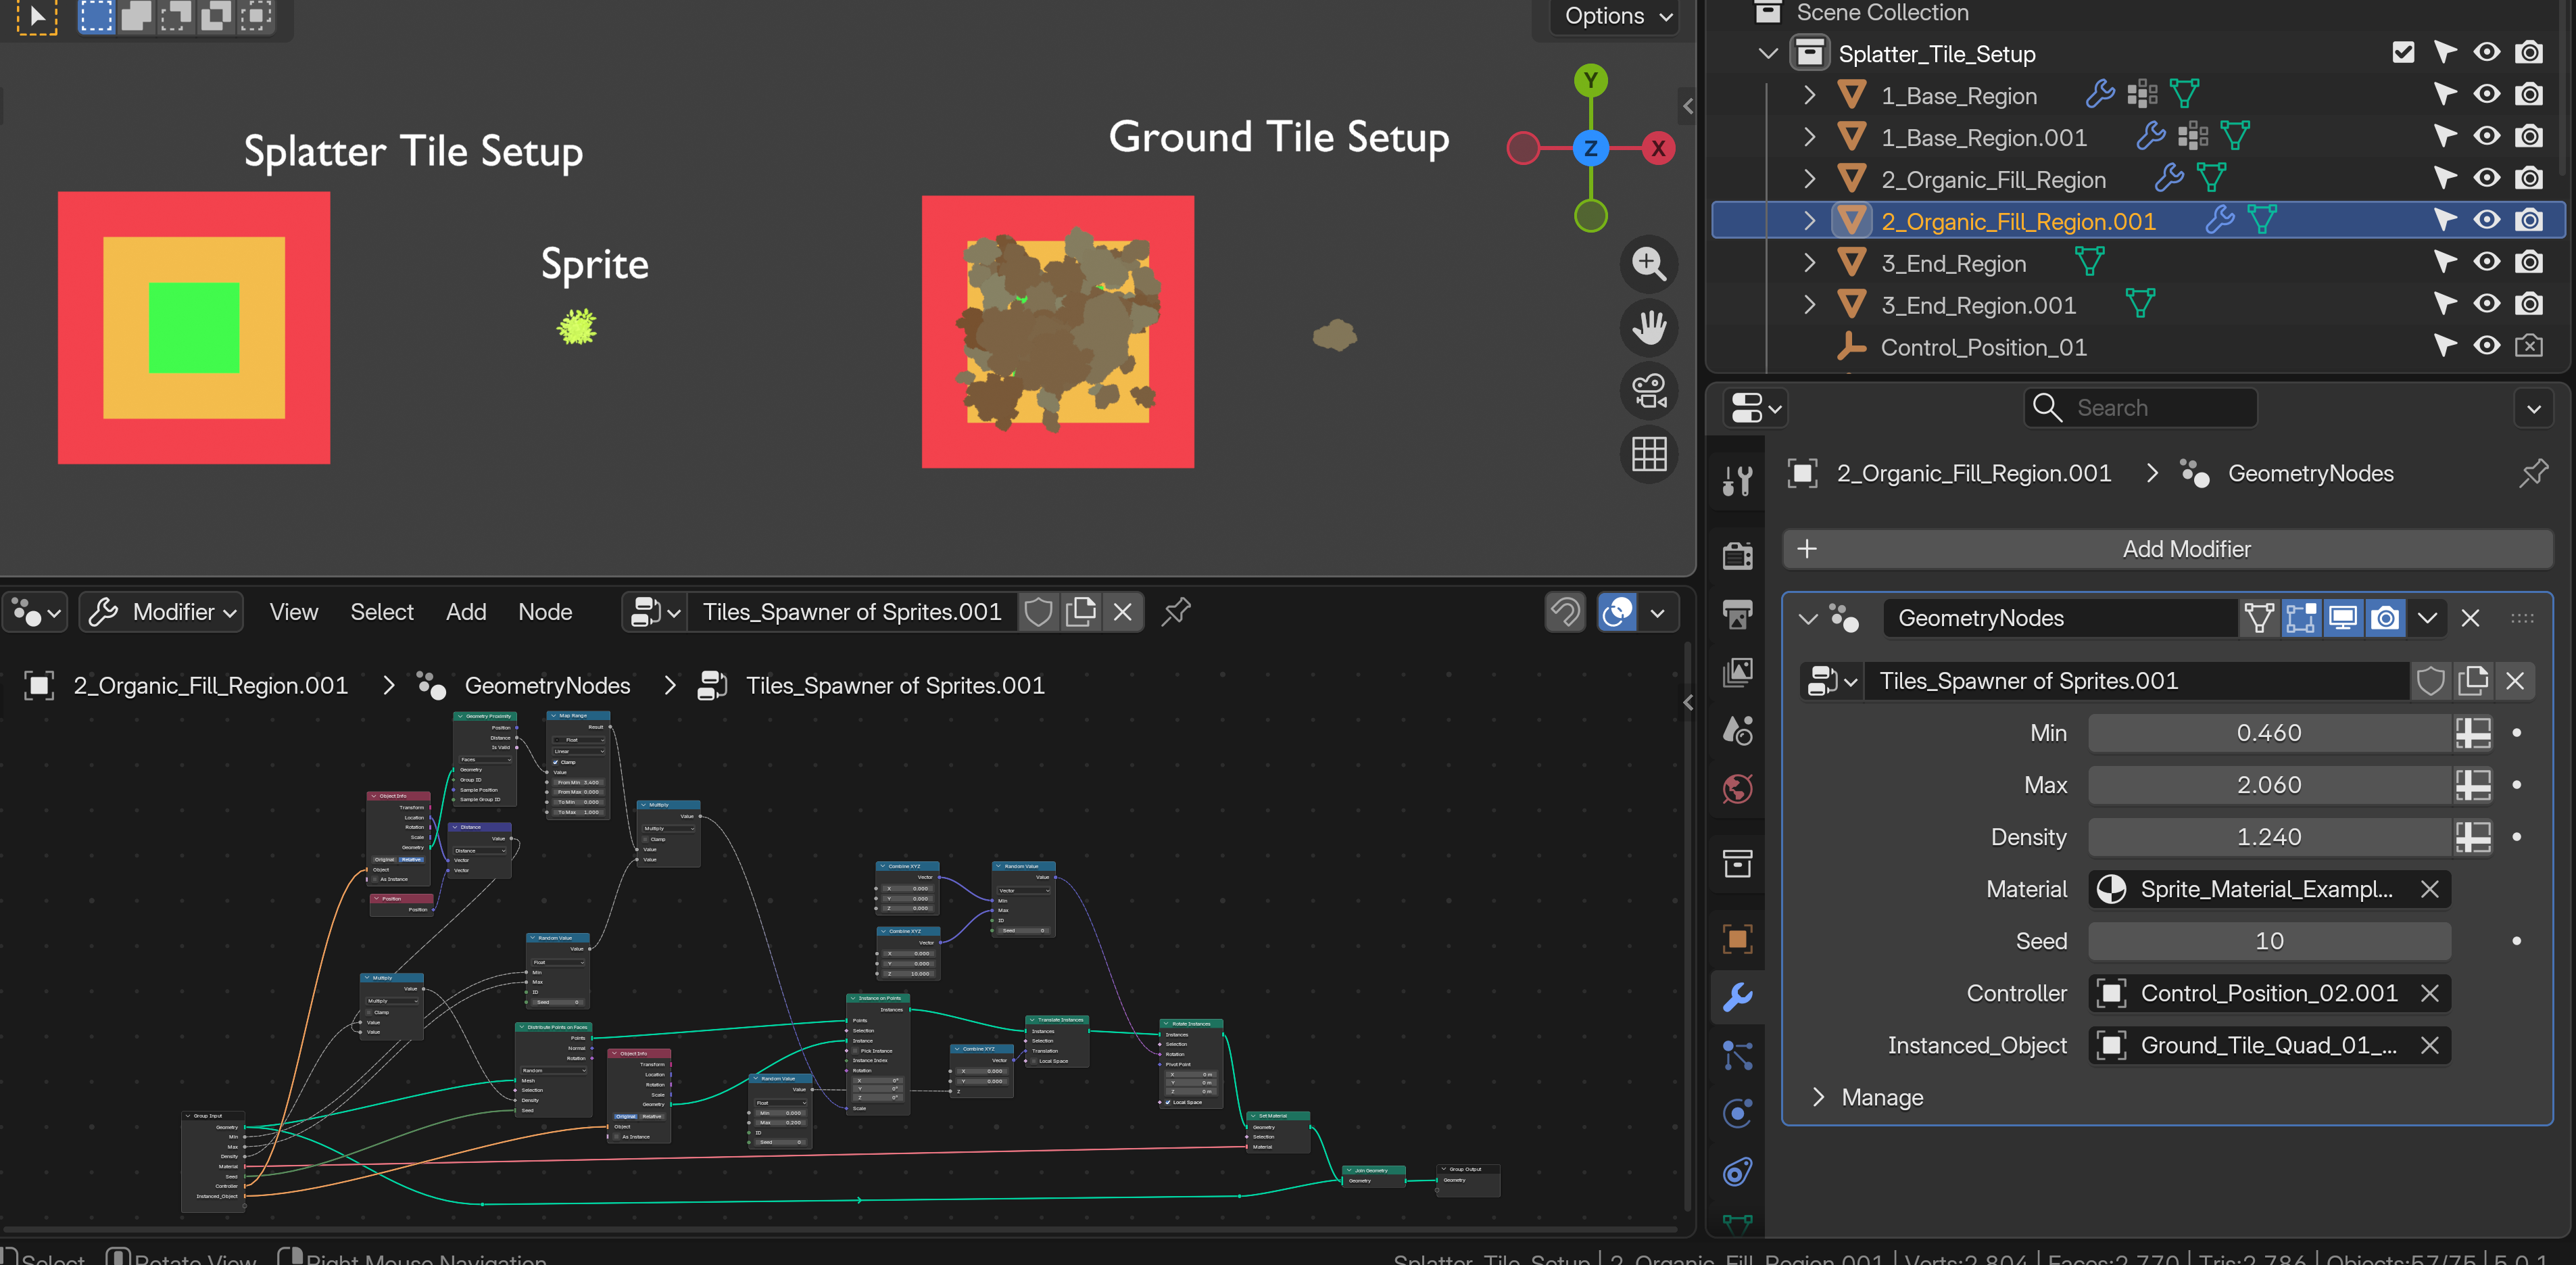Clear the Controller object field

coord(2429,993)
